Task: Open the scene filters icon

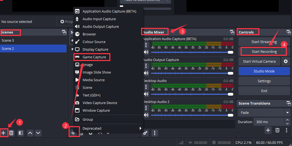Action: (20, 133)
